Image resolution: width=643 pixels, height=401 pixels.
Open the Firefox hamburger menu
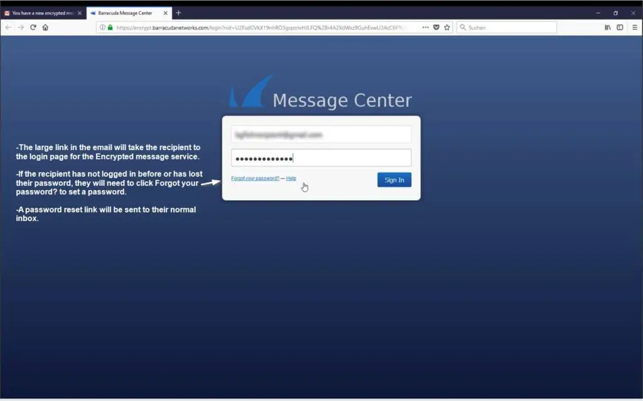point(634,28)
